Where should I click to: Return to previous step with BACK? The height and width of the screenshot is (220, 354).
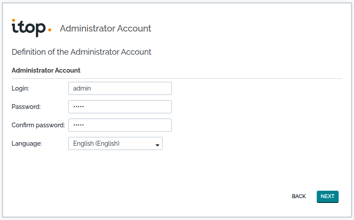299,196
